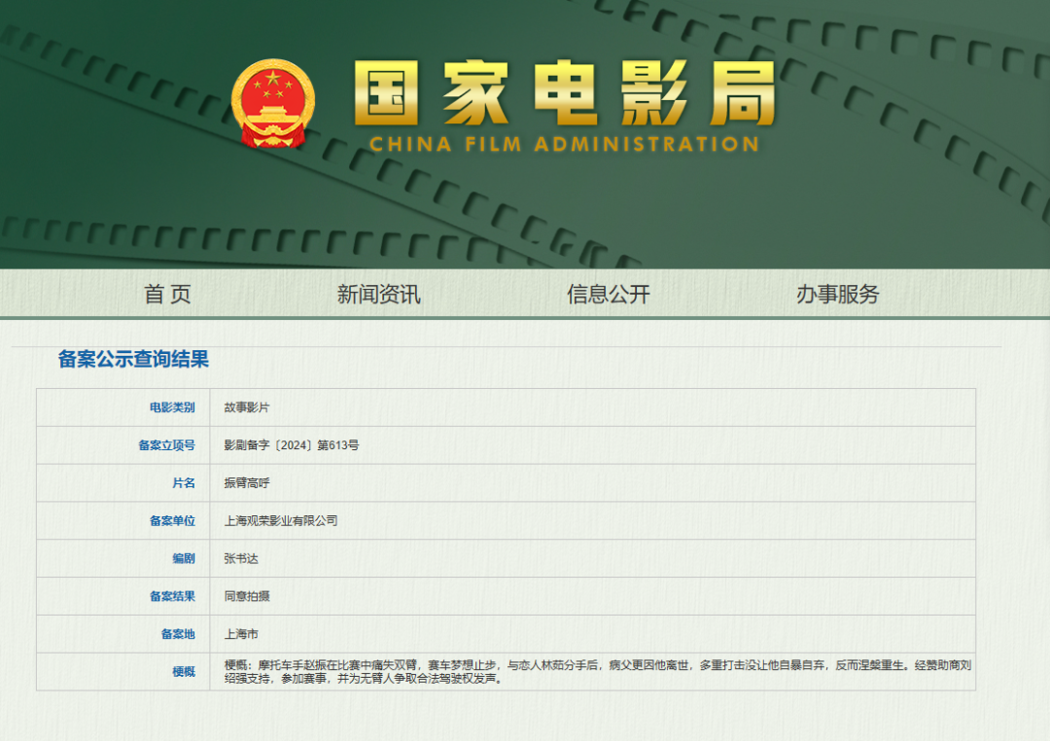
Task: Select the 同意拍摄 result value
Action: [246, 596]
